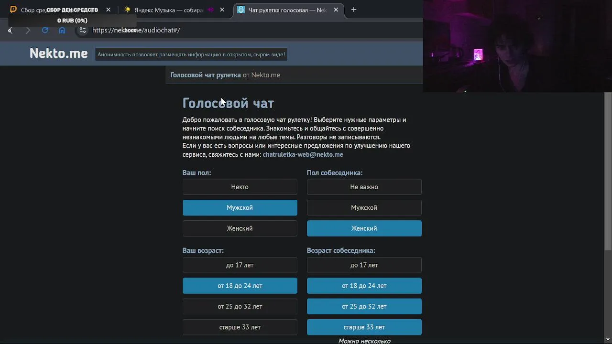Switch to the Яндекс Музыка tab

[174, 10]
